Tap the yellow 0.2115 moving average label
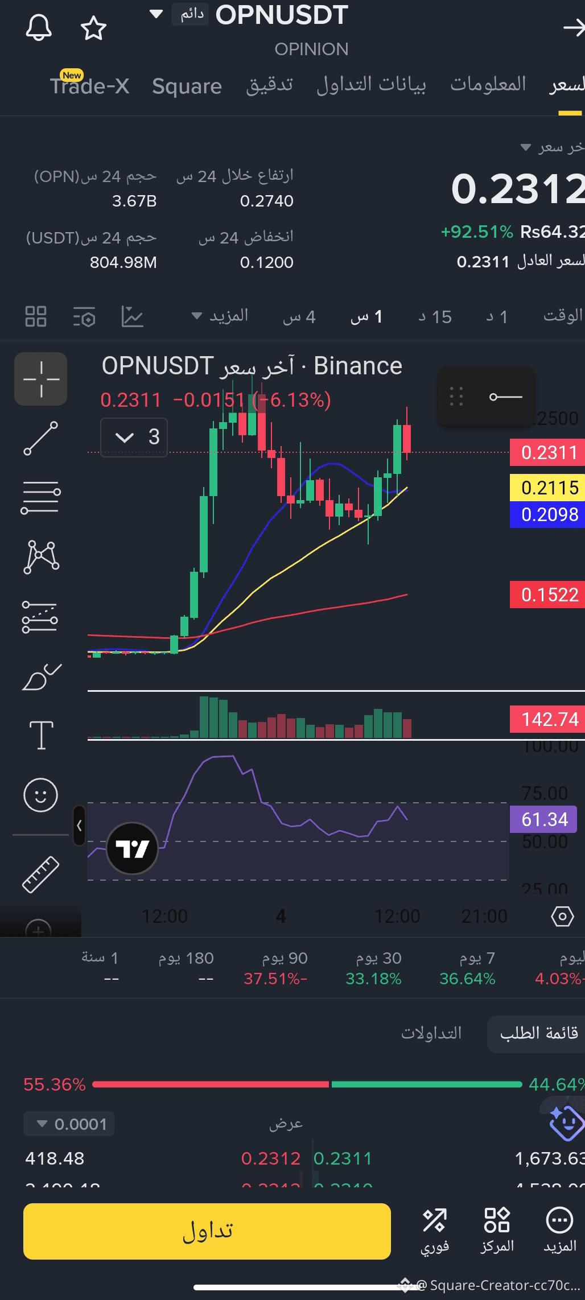The width and height of the screenshot is (585, 1300). pos(548,488)
